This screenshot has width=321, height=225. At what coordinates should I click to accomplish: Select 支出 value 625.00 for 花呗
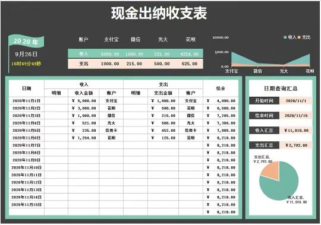190,64
